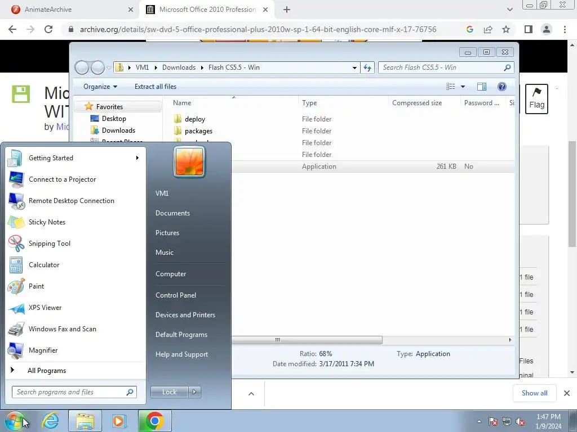Select Microsoft Office 2010 tab
577x432 pixels.
coord(207,10)
